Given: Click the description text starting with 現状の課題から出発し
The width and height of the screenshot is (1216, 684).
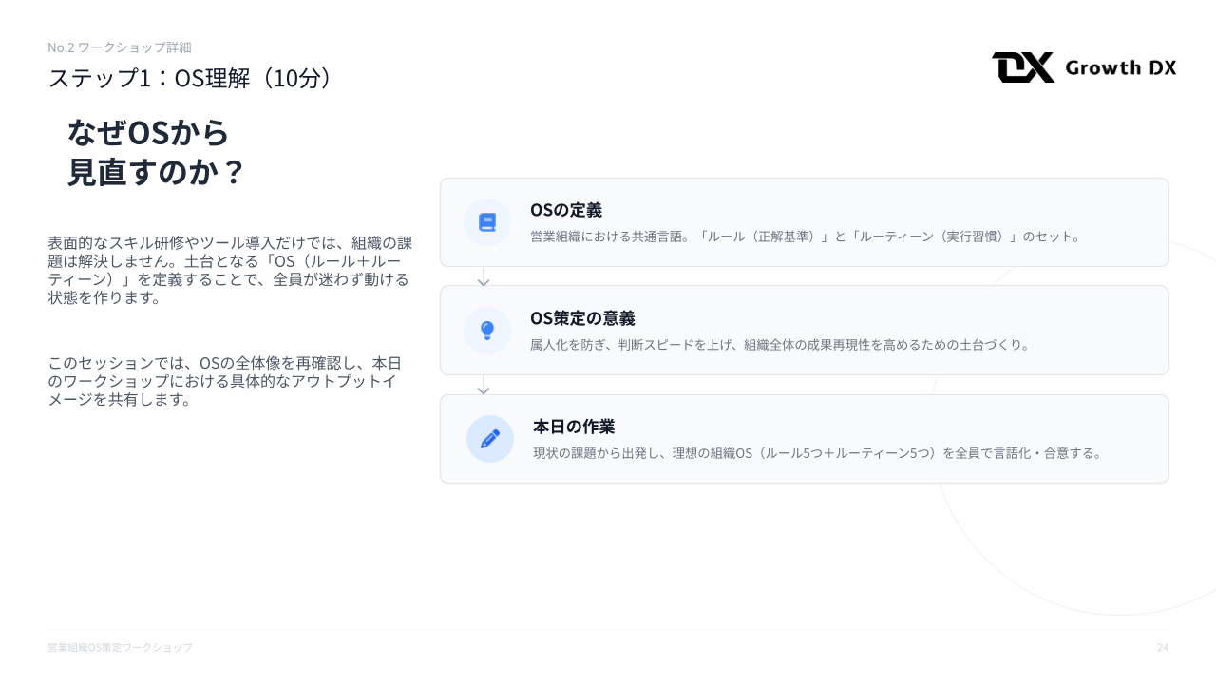Looking at the screenshot, I should point(818,453).
